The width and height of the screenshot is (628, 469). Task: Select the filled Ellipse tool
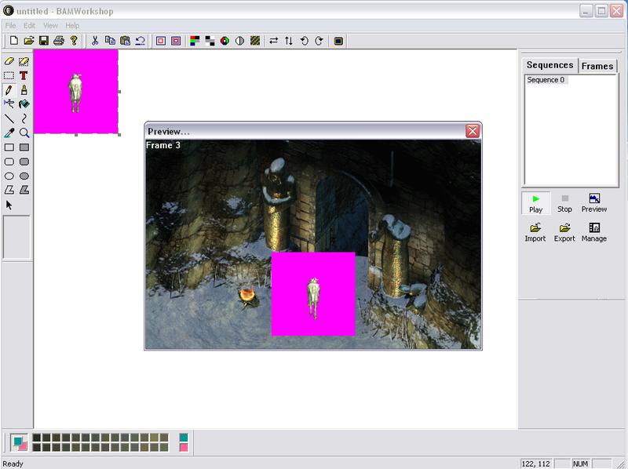[24, 176]
